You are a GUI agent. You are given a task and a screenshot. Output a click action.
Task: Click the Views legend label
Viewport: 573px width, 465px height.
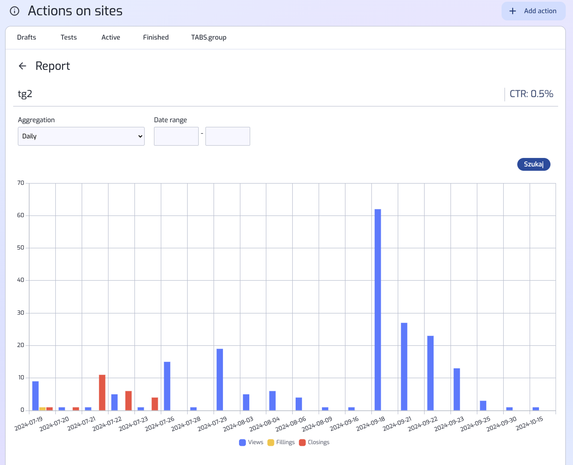tap(256, 442)
